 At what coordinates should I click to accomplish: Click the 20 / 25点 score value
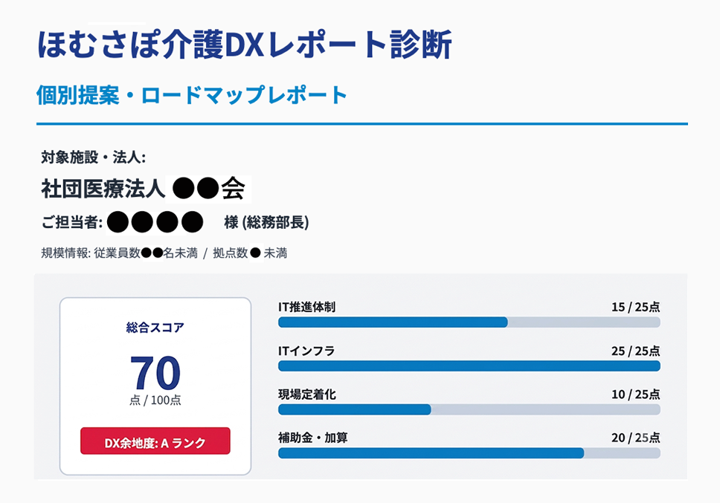pos(635,438)
